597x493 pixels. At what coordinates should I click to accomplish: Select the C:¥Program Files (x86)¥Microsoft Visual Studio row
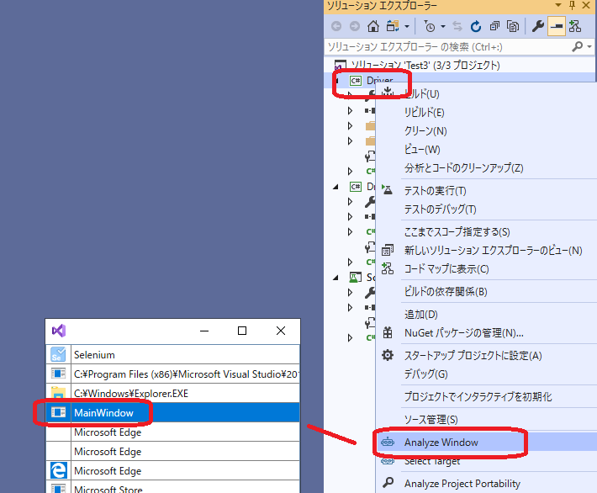(x=173, y=374)
